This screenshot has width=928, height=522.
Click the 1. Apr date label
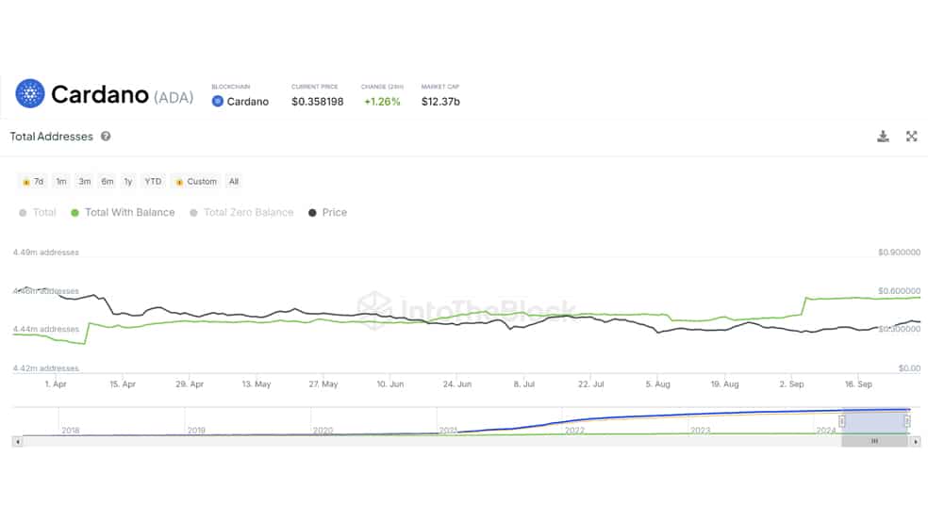pos(56,384)
